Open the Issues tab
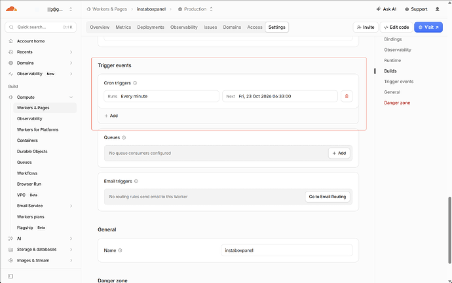 (210, 27)
